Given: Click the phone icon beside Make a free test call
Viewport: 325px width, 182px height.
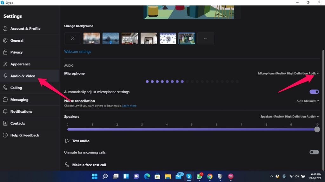Looking at the screenshot, I should [67, 165].
